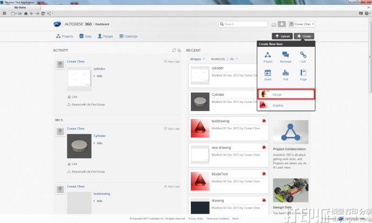Navigate back with the left arrow
Image resolution: width=372 pixels, height=223 pixels.
tap(32, 13)
